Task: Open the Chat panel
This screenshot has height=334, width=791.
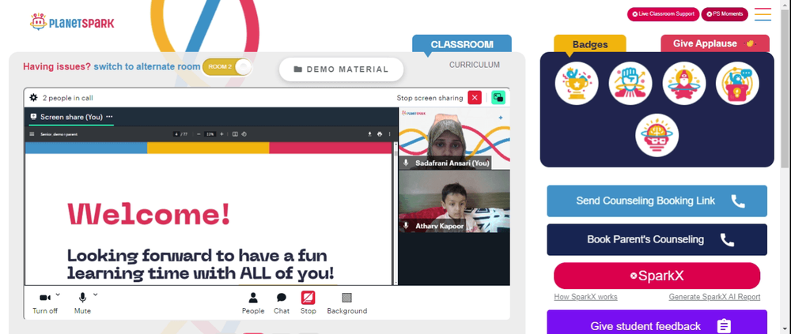Action: coord(282,303)
